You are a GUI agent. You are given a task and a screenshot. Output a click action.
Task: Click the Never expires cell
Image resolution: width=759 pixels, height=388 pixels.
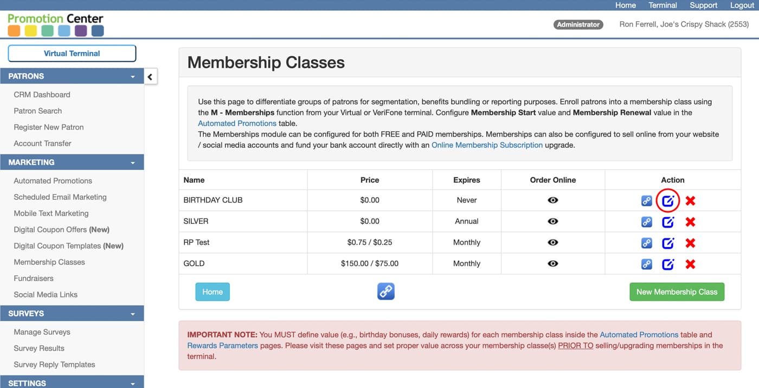(467, 200)
